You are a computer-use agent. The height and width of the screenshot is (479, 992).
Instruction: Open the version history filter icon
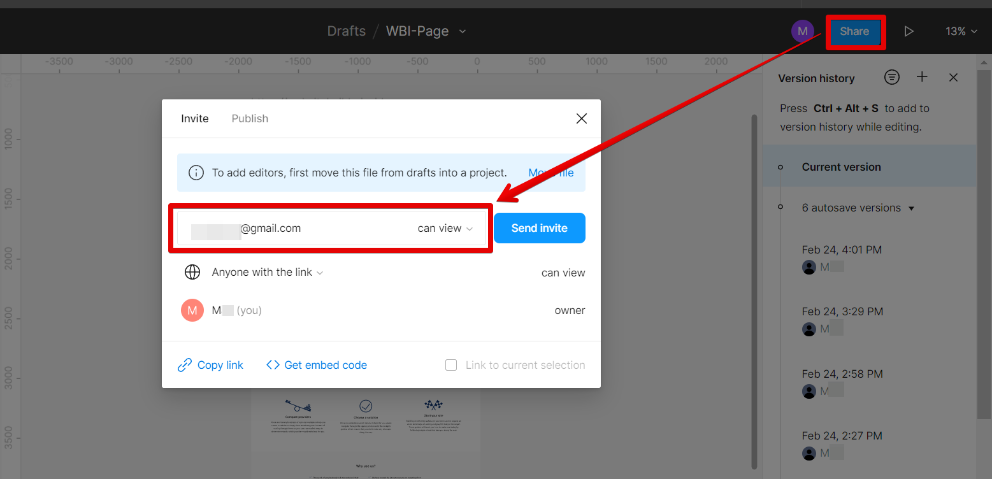click(892, 78)
